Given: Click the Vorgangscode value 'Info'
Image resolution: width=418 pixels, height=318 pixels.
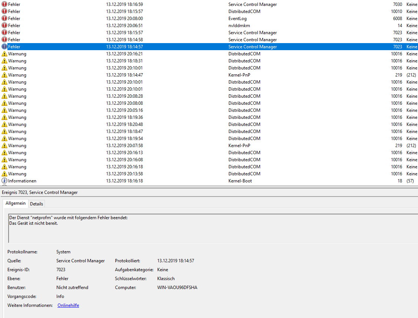Looking at the screenshot, I should tap(60, 296).
